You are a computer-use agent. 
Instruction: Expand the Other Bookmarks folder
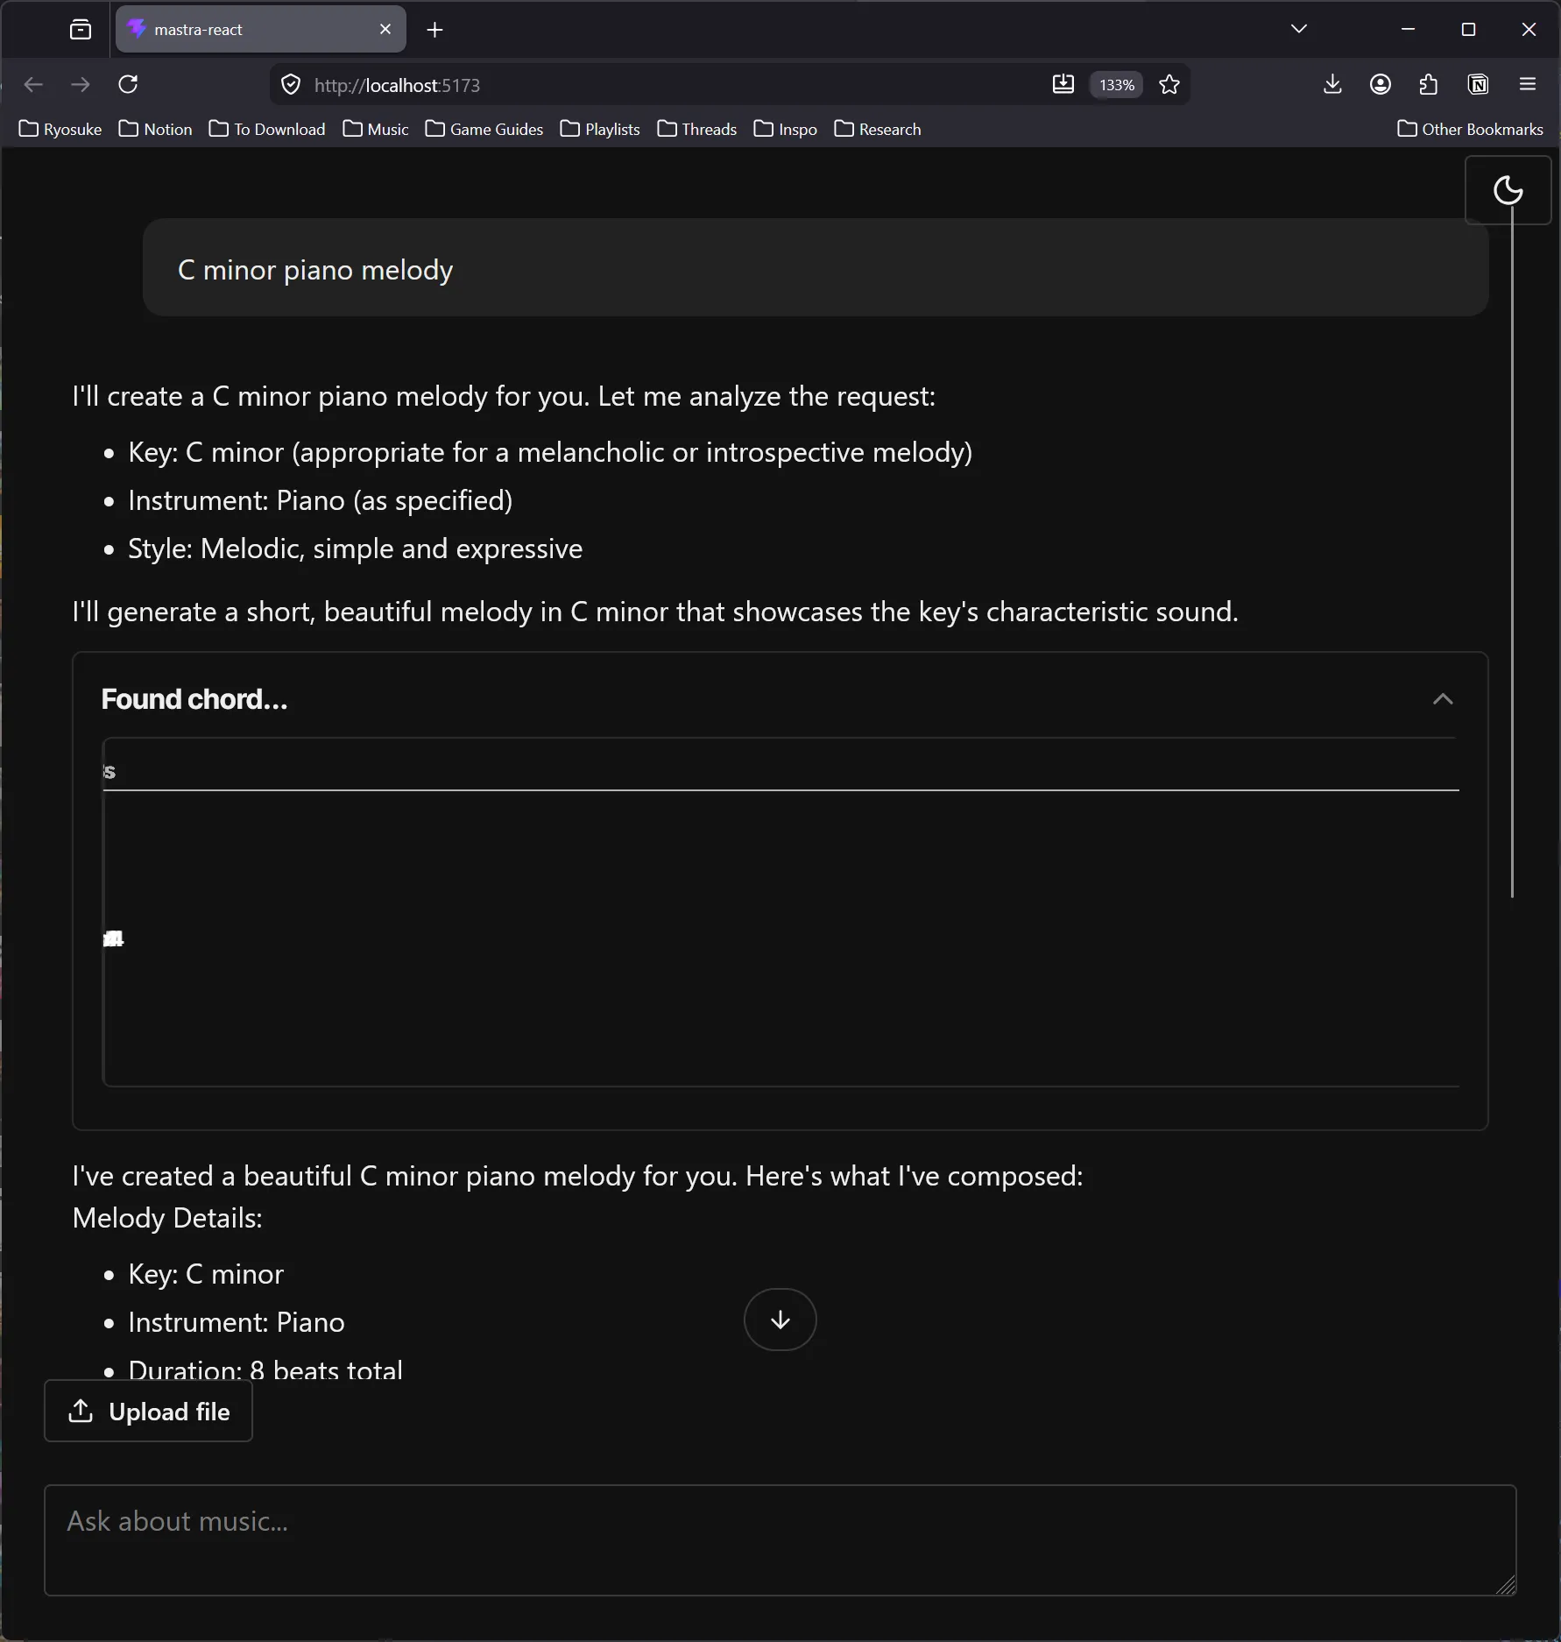tap(1470, 129)
